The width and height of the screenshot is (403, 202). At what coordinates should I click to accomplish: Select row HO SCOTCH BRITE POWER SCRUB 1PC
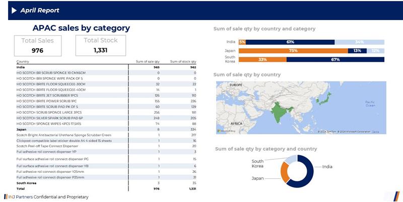(106, 101)
